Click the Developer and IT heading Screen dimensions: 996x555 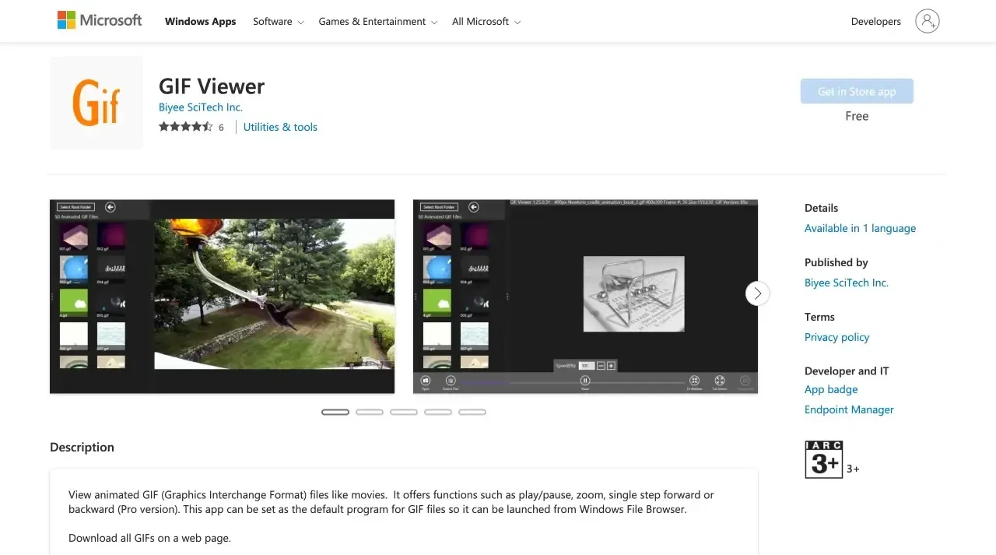(847, 371)
